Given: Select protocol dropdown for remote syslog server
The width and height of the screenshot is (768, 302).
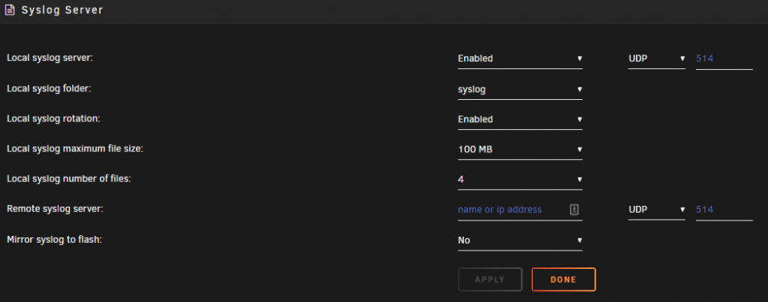Looking at the screenshot, I should click(657, 209).
